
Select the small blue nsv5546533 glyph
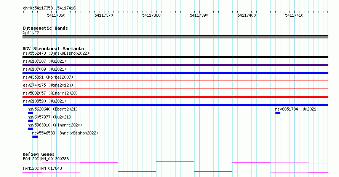(35, 137)
